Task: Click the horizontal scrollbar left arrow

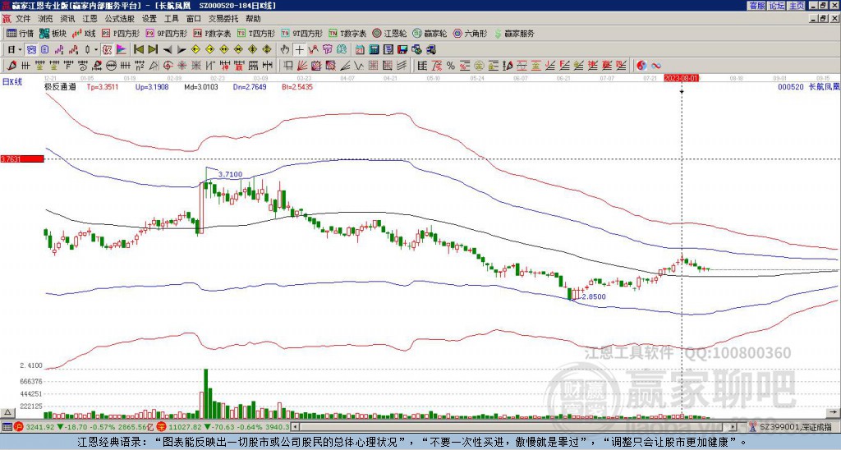Action: (295, 427)
